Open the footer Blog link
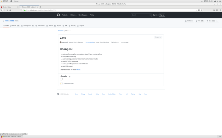 coord(140,94)
